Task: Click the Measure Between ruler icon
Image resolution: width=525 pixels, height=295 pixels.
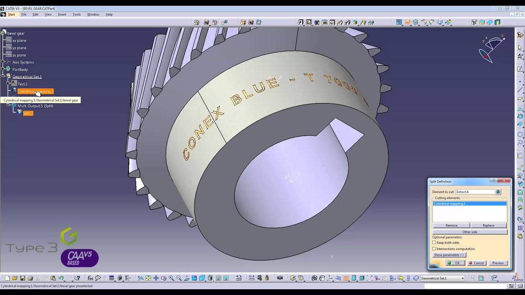Action: (251, 278)
